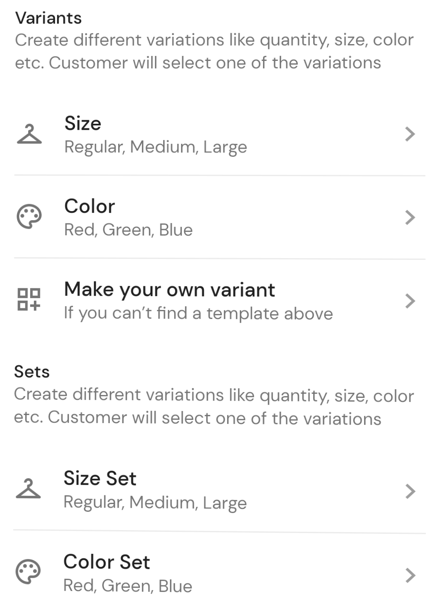Tap the Variants section heading
Viewport: 440px width, 600px height.
pos(49,18)
